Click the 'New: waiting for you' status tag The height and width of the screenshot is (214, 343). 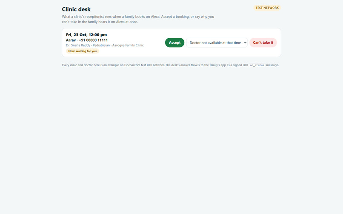[83, 51]
